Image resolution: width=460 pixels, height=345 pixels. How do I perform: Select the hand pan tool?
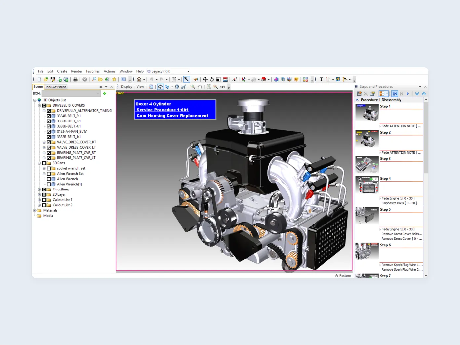coord(200,87)
